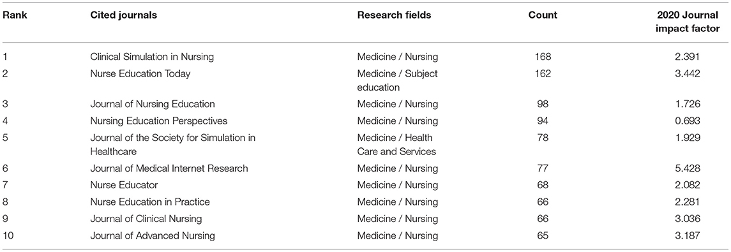Select the impact factor value 0.693
This screenshot has width=731, height=252.
pyautogui.click(x=688, y=121)
